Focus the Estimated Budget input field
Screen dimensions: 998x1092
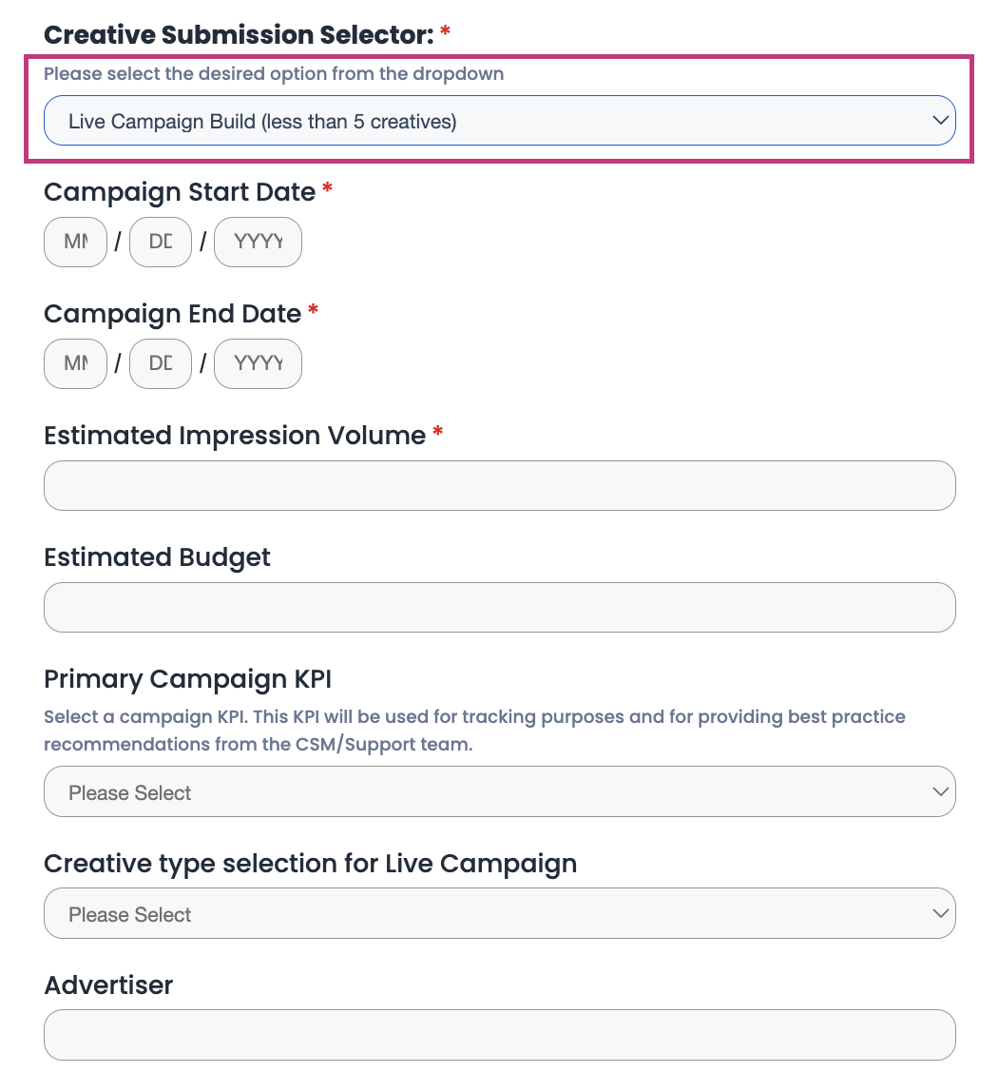pos(499,608)
